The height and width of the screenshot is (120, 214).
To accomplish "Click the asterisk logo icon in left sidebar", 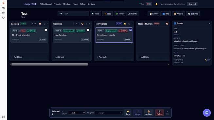I will click(3, 3).
